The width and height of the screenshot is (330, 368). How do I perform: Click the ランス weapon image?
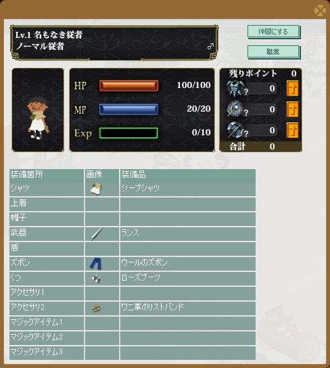click(x=97, y=234)
